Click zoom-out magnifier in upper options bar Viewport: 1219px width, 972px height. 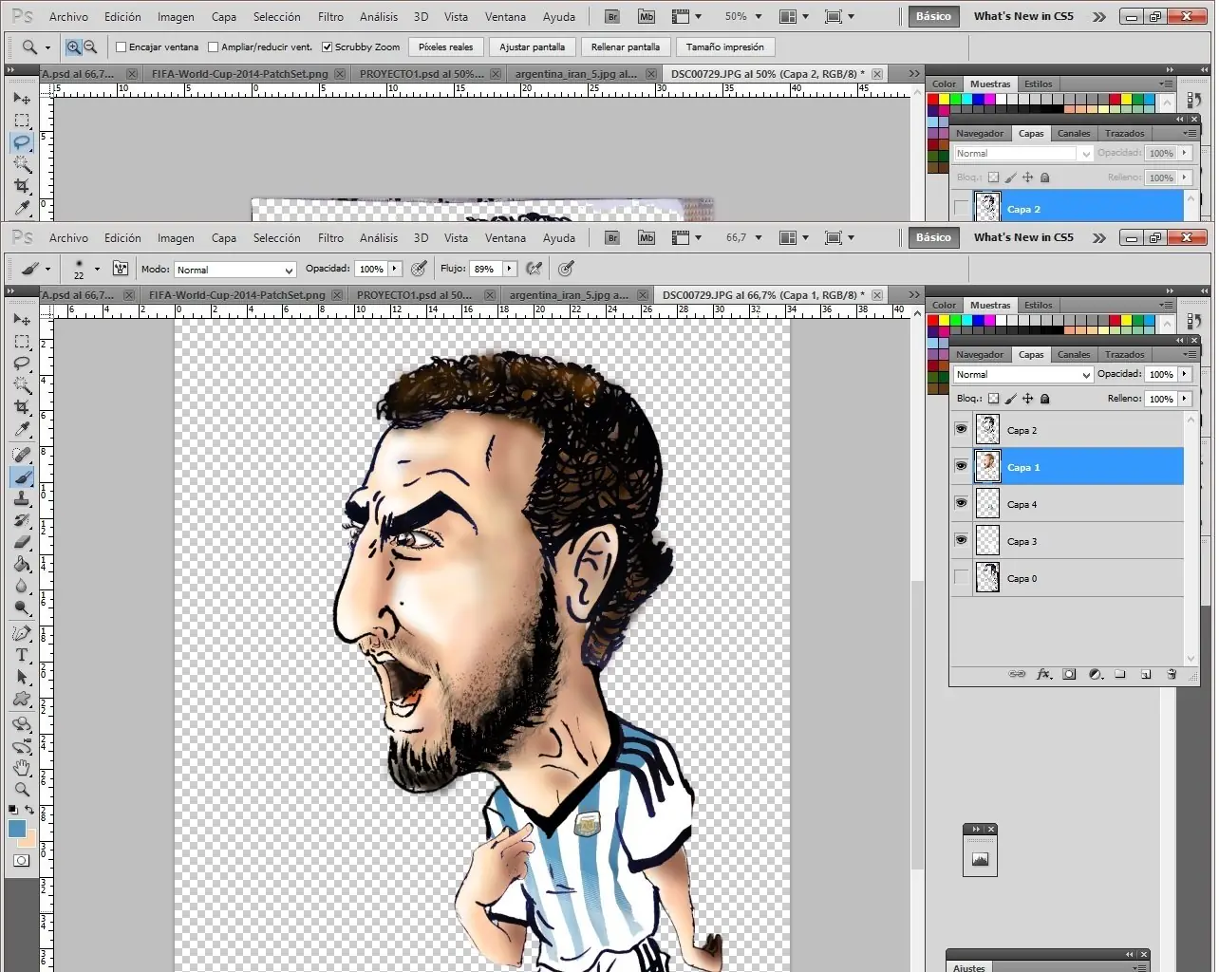[90, 47]
